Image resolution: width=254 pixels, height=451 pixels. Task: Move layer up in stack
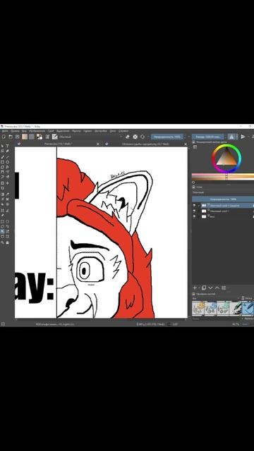pyautogui.click(x=217, y=288)
